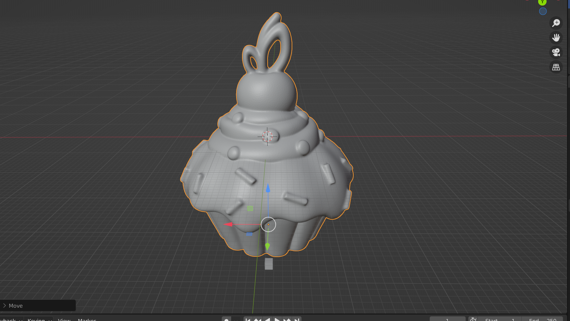Open the timeline View menu

point(64,319)
